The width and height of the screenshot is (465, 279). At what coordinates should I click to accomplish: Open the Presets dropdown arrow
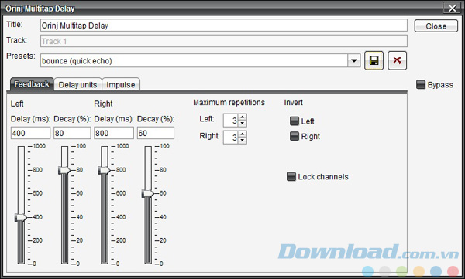354,60
